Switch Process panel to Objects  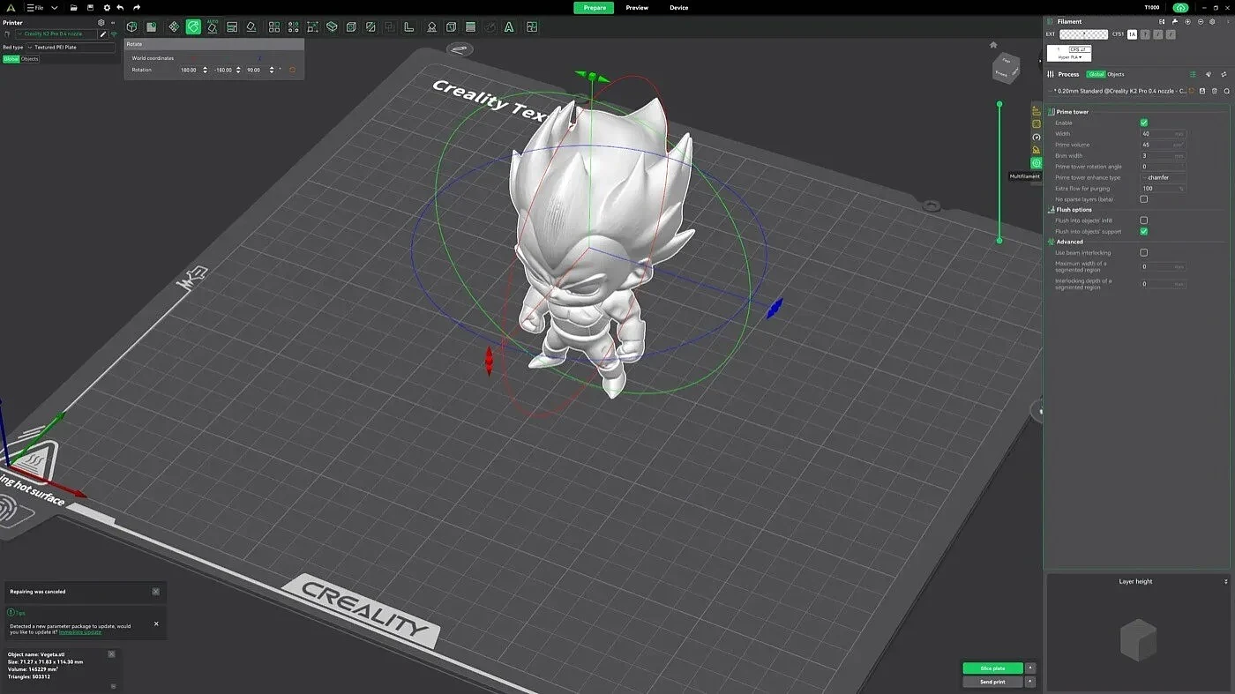coord(1116,74)
